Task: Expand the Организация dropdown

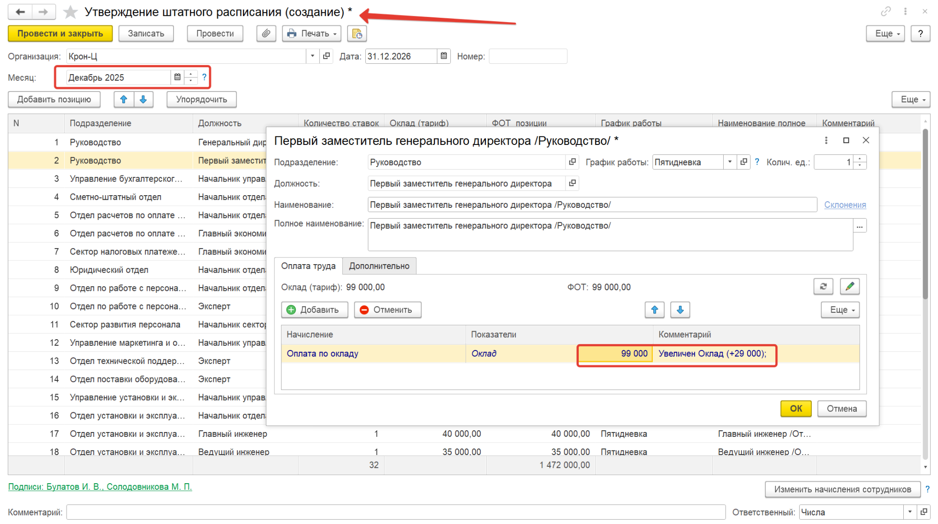Action: 312,56
